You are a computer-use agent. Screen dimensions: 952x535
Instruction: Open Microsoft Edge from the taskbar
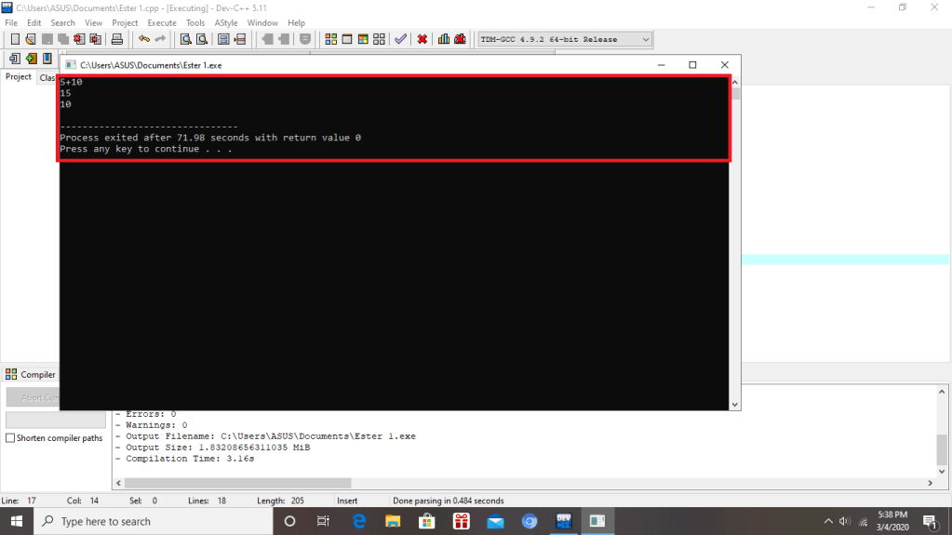click(x=358, y=521)
